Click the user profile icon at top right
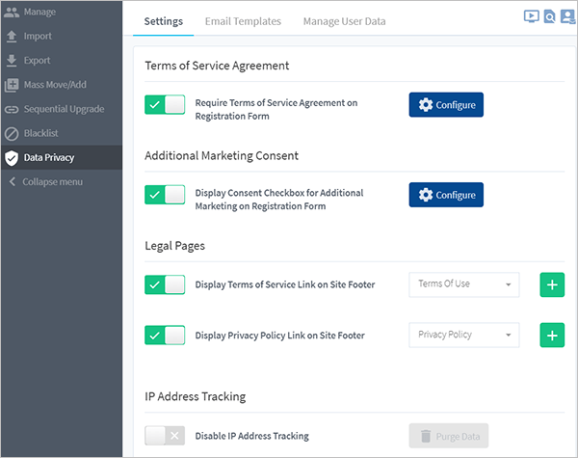The width and height of the screenshot is (578, 458). pos(567,16)
